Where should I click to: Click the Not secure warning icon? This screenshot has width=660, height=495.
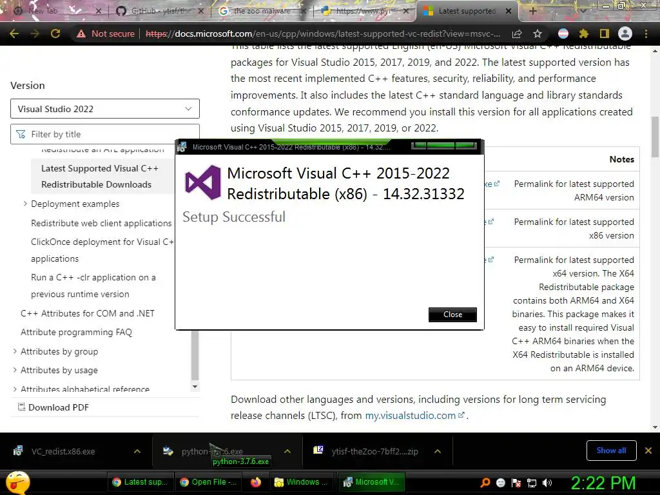[x=81, y=34]
